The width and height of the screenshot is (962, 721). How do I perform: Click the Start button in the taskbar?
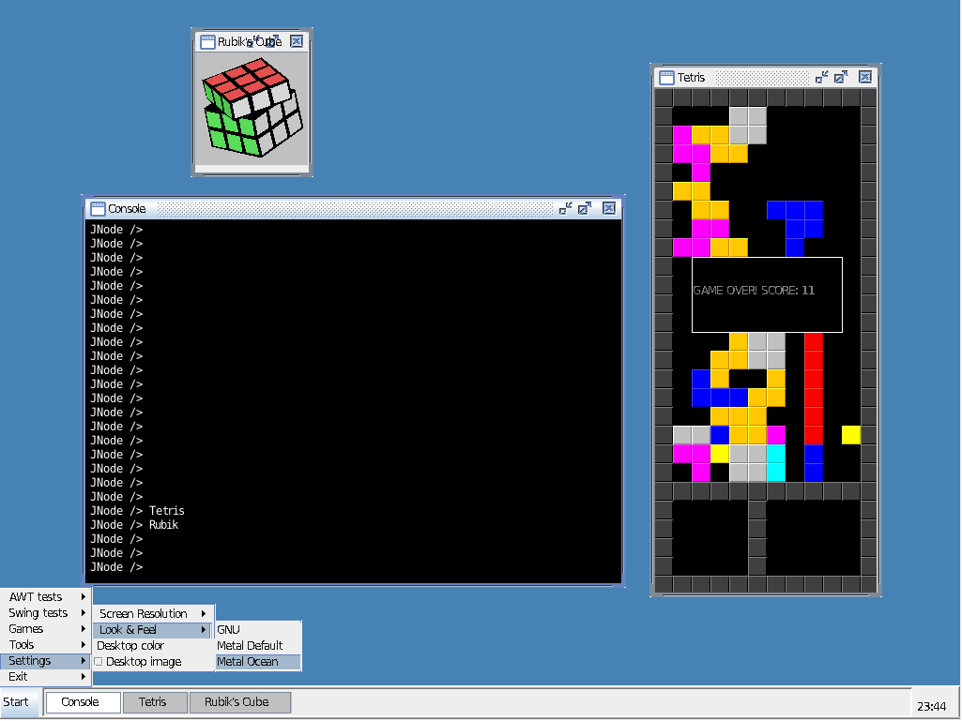pos(16,702)
